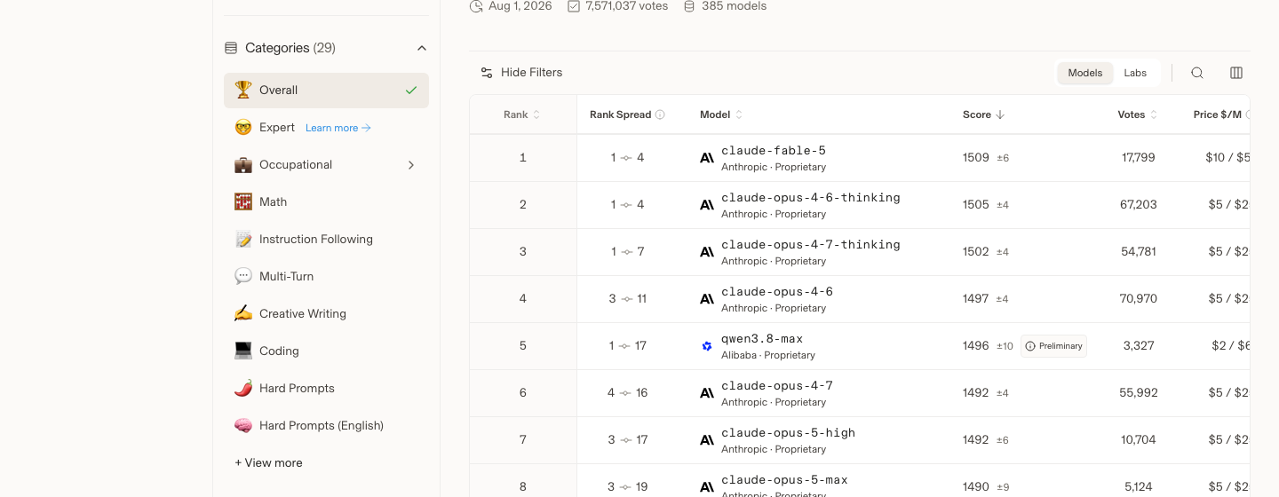Click the clock icon beside Aug 1, 2026
This screenshot has height=497, width=1279.
[x=476, y=6]
